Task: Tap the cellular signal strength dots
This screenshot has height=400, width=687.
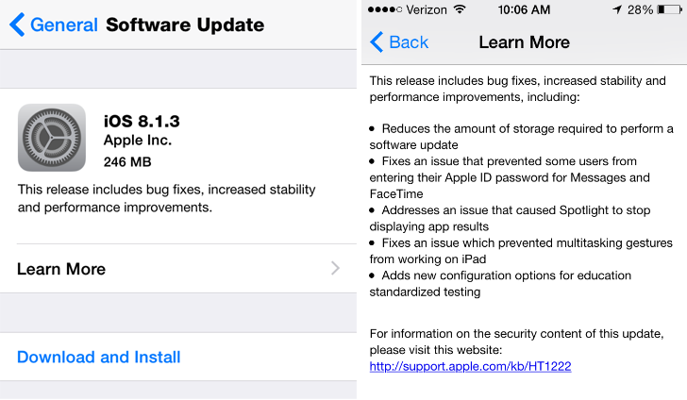Action: coord(385,9)
